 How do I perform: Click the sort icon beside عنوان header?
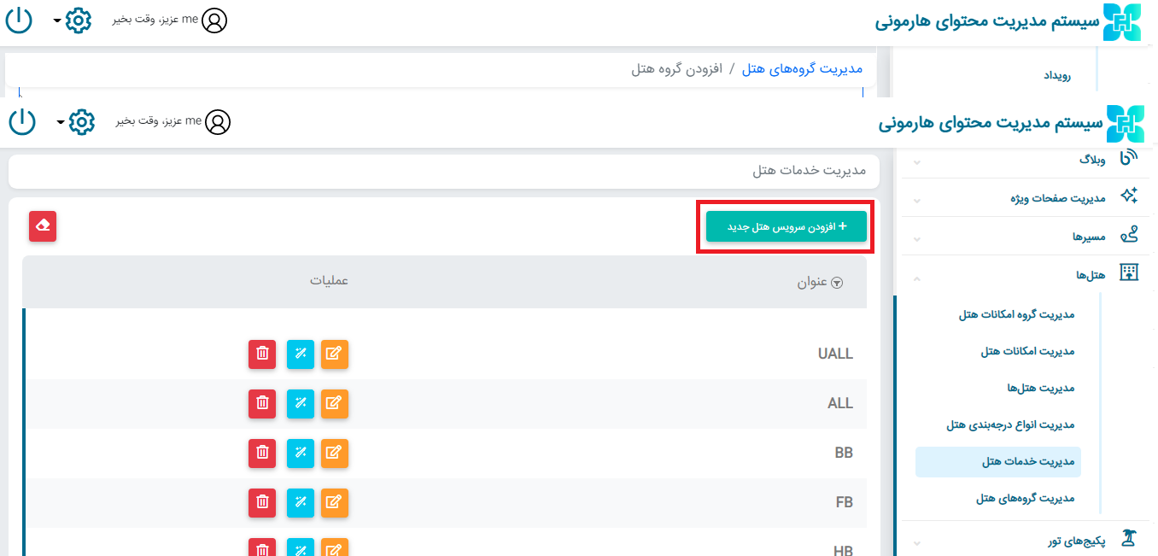coord(837,284)
